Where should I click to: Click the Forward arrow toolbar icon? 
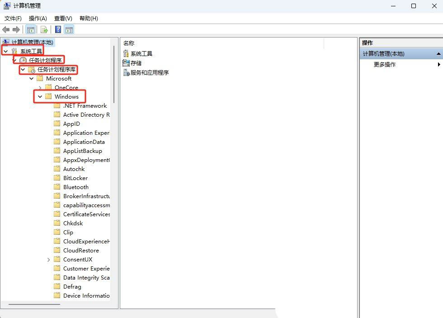(x=16, y=30)
